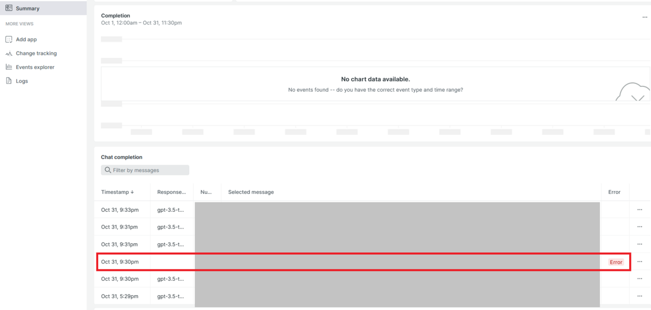Click the Error column header

614,192
